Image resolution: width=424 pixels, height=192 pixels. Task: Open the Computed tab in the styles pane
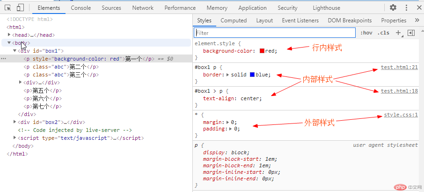pos(234,21)
